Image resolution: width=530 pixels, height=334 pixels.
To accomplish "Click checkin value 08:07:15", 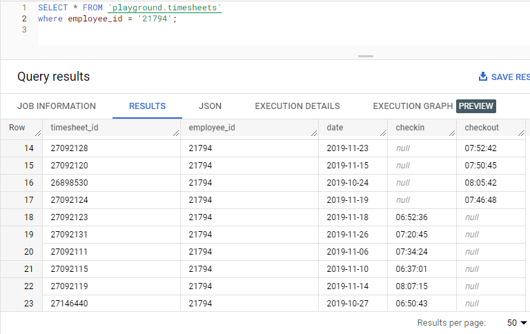I will [x=412, y=286].
